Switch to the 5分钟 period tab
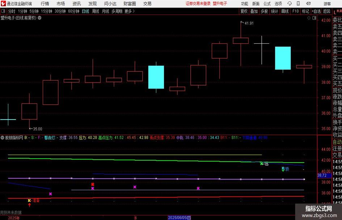 point(34,11)
